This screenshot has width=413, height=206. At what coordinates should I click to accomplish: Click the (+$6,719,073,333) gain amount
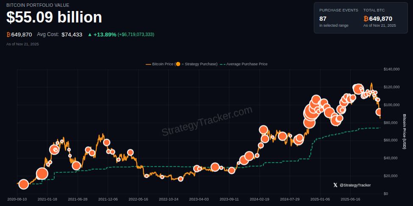(136, 34)
